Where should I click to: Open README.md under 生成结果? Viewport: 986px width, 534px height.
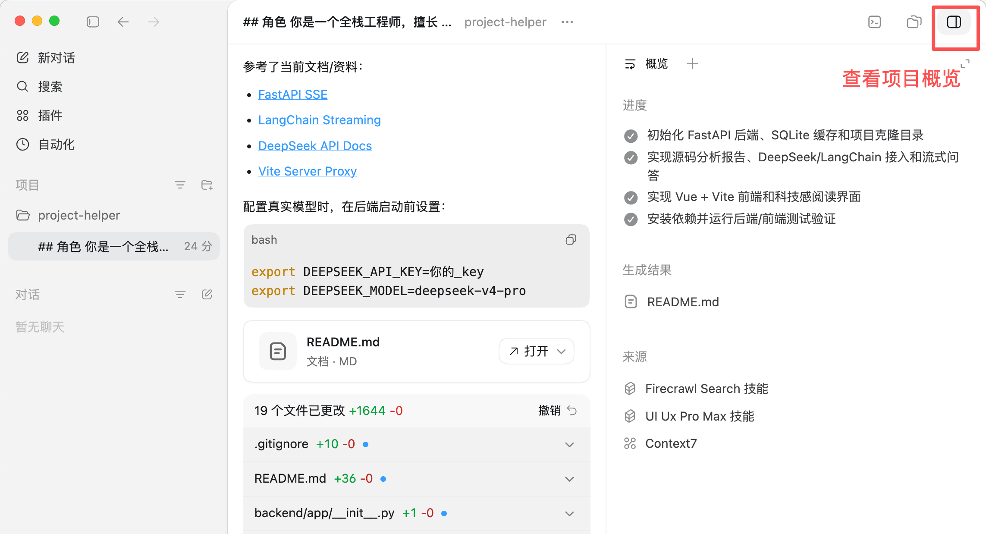coord(682,302)
